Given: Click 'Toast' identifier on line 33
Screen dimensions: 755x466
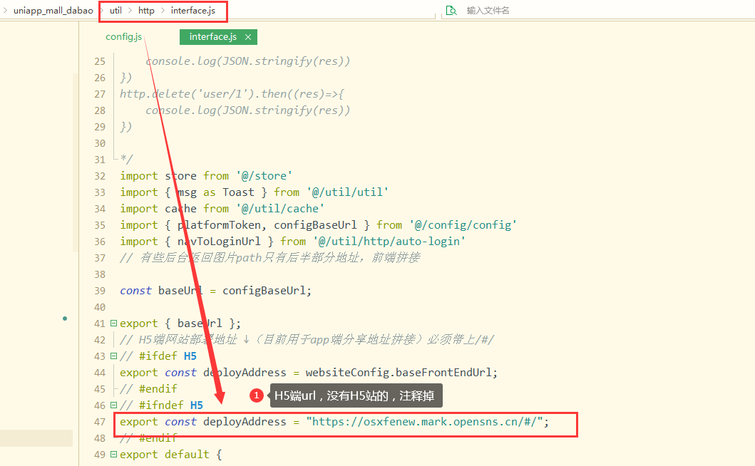Looking at the screenshot, I should 238,192.
